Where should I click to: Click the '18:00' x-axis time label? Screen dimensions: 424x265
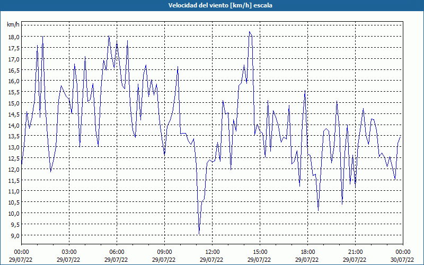click(308, 252)
